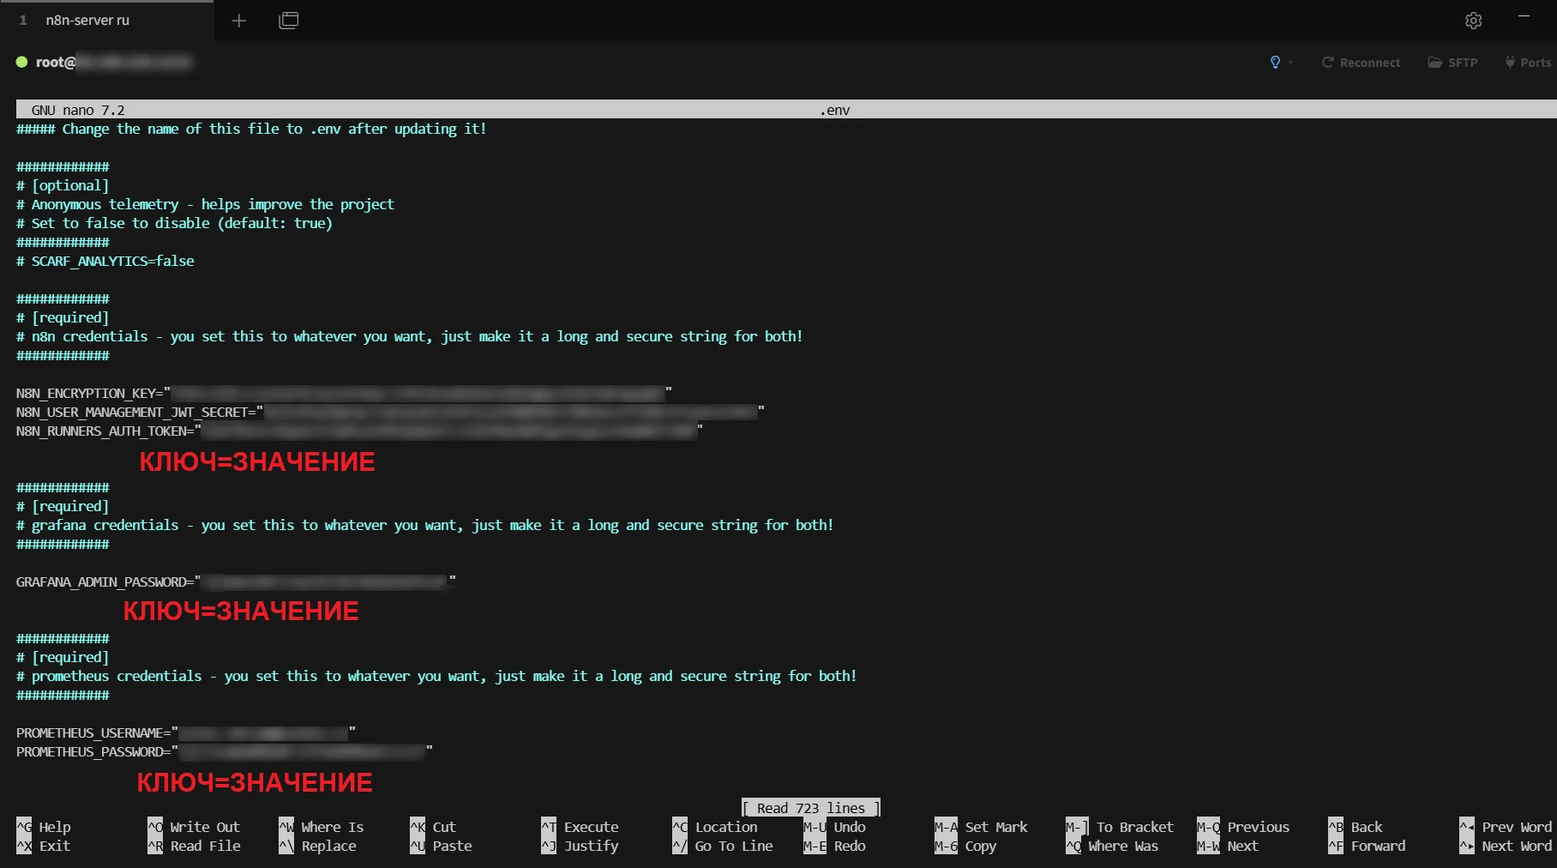1557x868 pixels.
Task: Click Cut shortcut label
Action: [x=444, y=827]
